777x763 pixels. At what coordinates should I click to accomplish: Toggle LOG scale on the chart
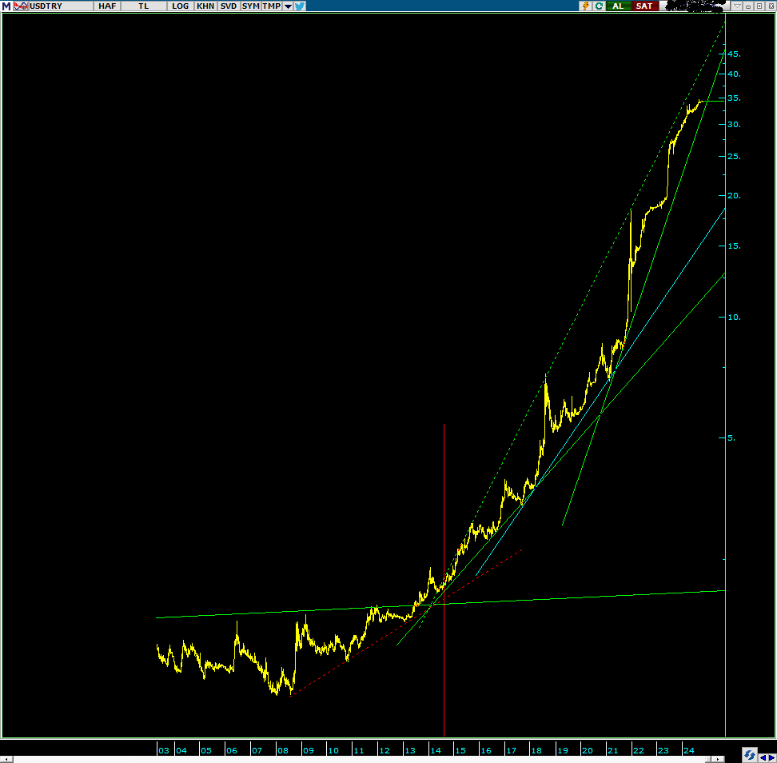click(180, 6)
